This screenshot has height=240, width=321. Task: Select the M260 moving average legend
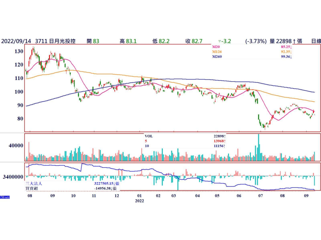217,57
